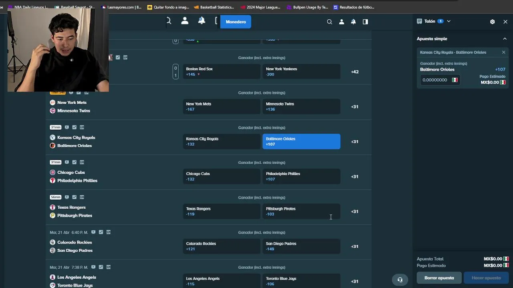Open Chicago Cubs team link
Image resolution: width=513 pixels, height=288 pixels.
pos(71,172)
